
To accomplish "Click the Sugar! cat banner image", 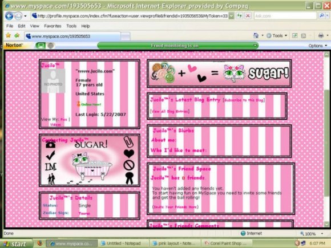I will 219,73.
